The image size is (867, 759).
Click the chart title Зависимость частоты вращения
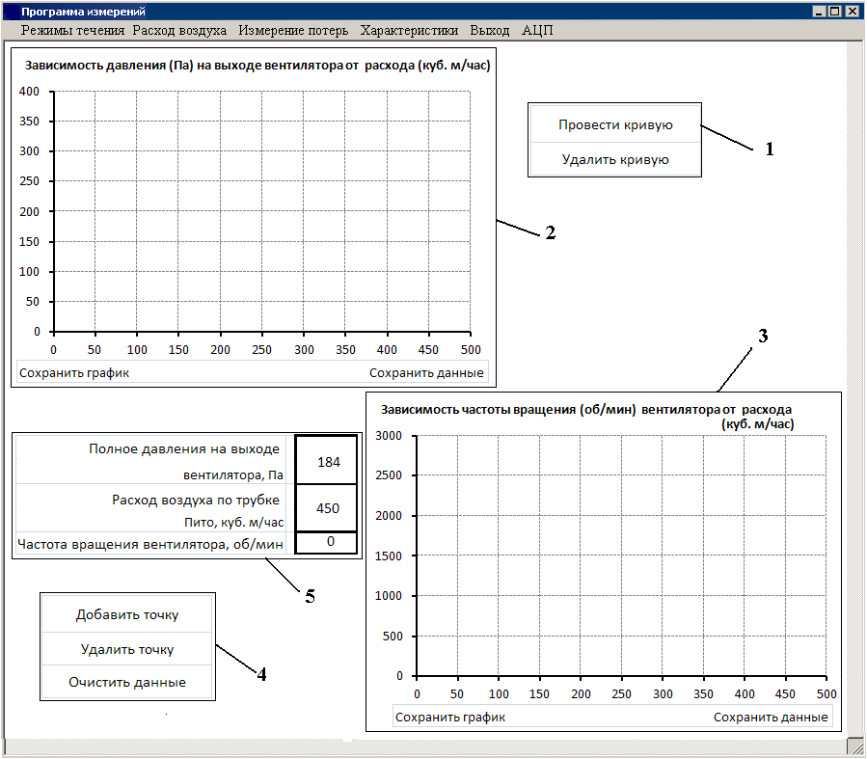pyautogui.click(x=587, y=417)
